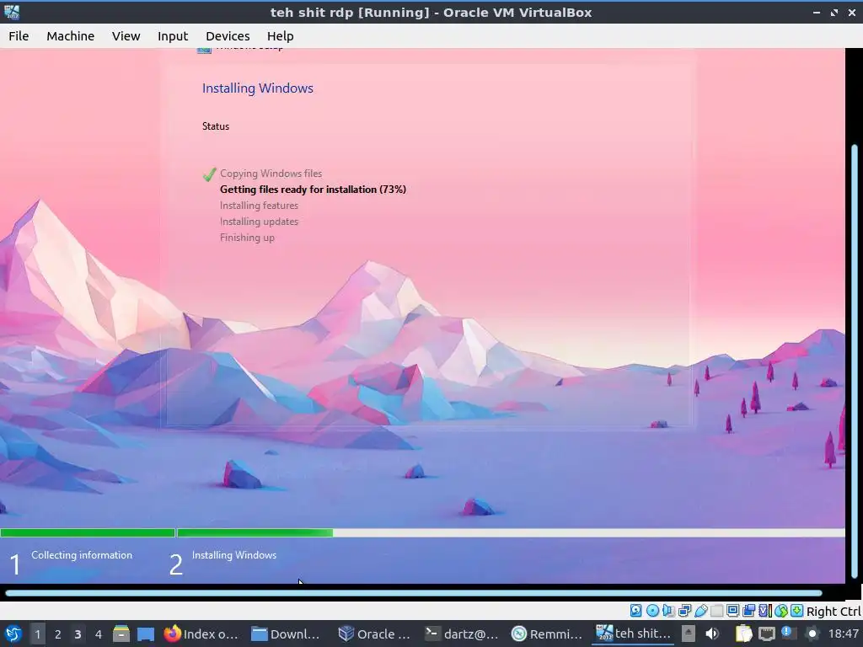Click the VirtualBox window icon in title bar
This screenshot has height=647, width=863.
[x=12, y=12]
